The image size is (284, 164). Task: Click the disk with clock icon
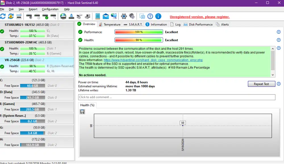pyautogui.click(x=37, y=16)
